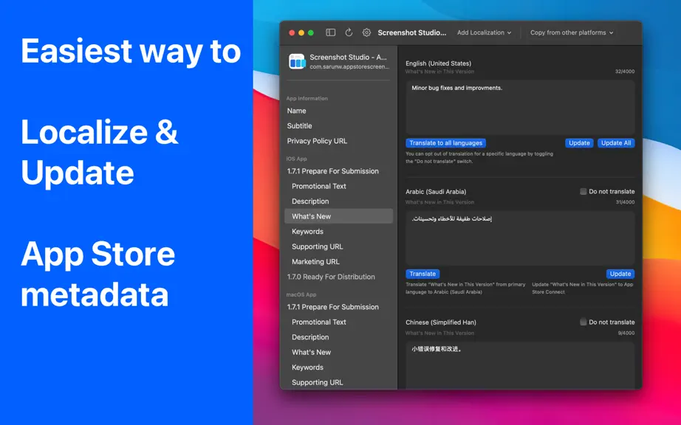Click the Chinese What's New text field
This screenshot has width=681, height=425.
(x=520, y=365)
